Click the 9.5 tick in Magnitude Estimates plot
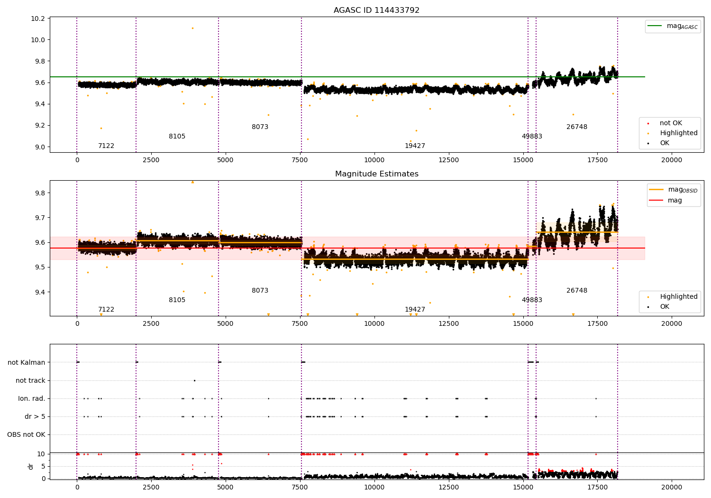 (x=39, y=267)
